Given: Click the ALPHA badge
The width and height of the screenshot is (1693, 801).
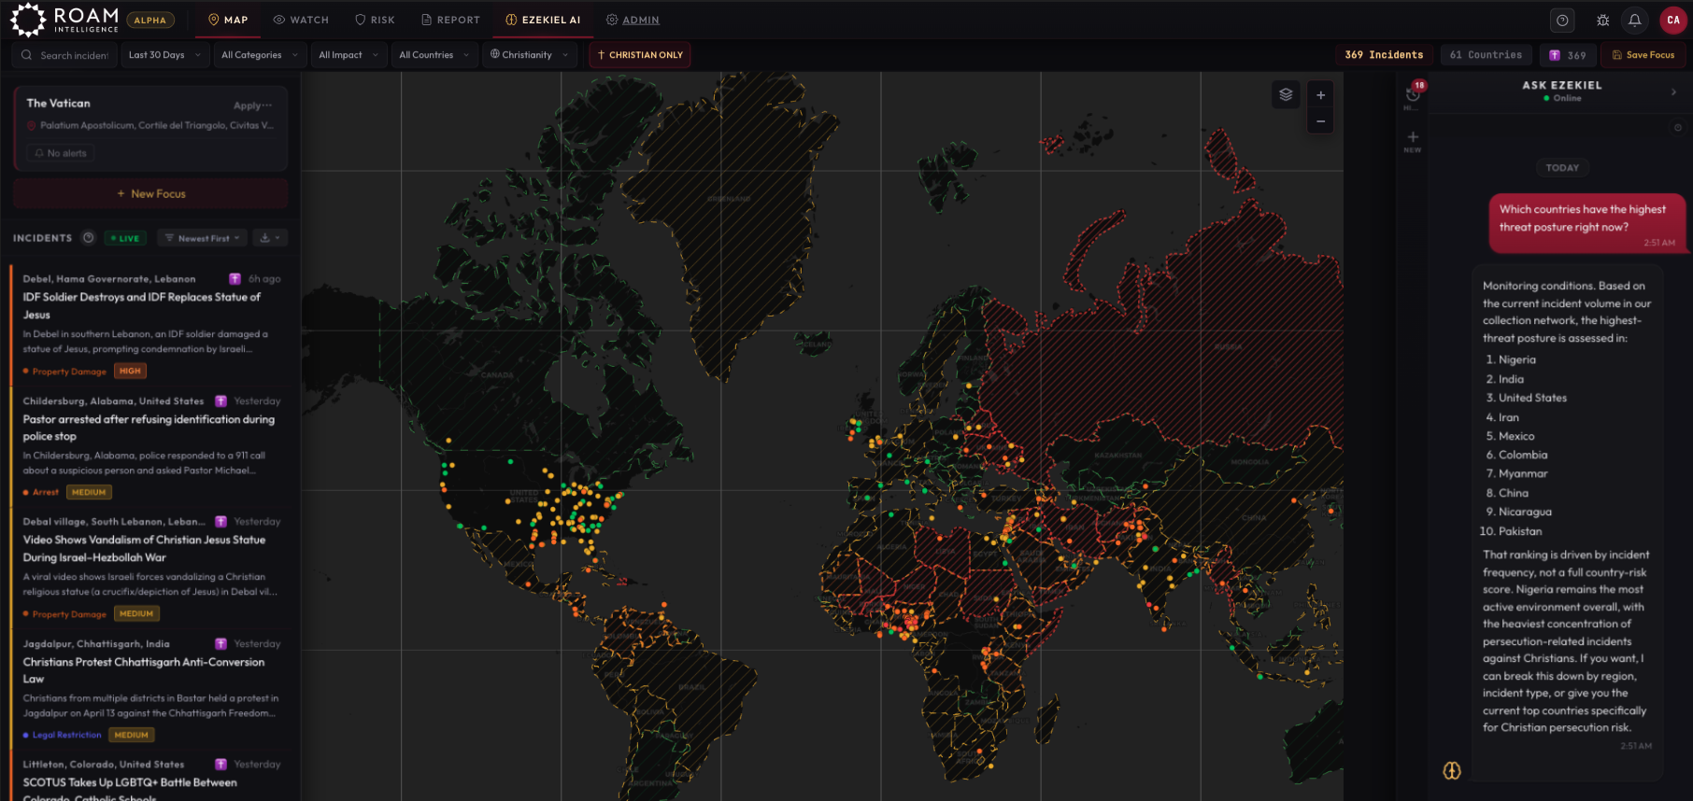Looking at the screenshot, I should click(149, 20).
